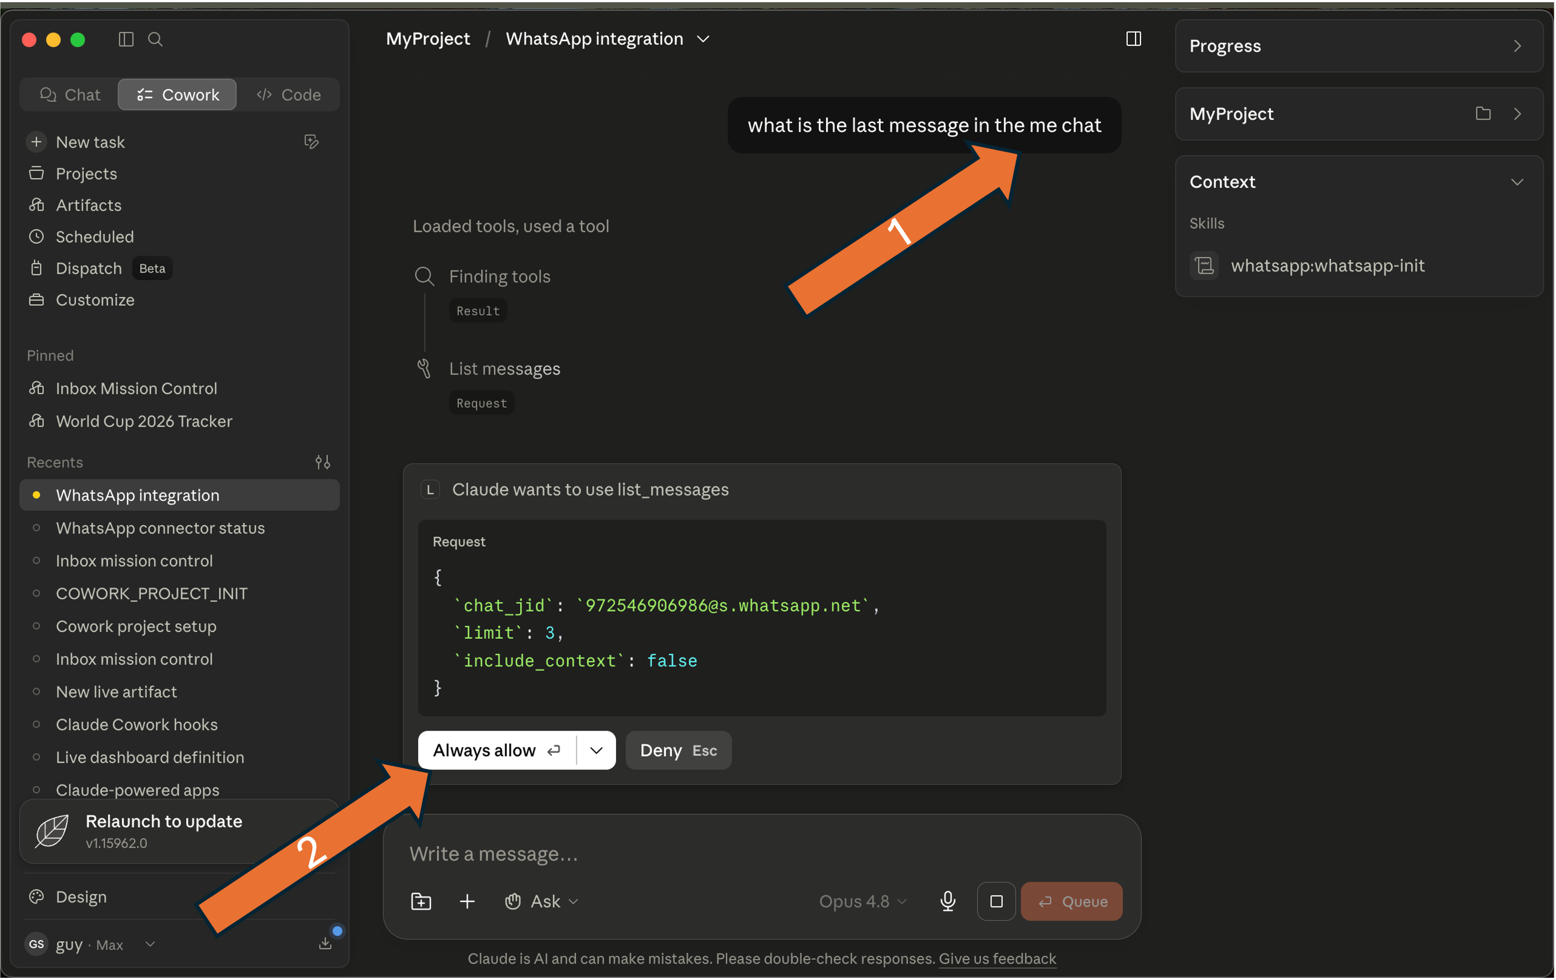This screenshot has height=980, width=1556.
Task: Expand the List messages Request
Action: [x=482, y=403]
